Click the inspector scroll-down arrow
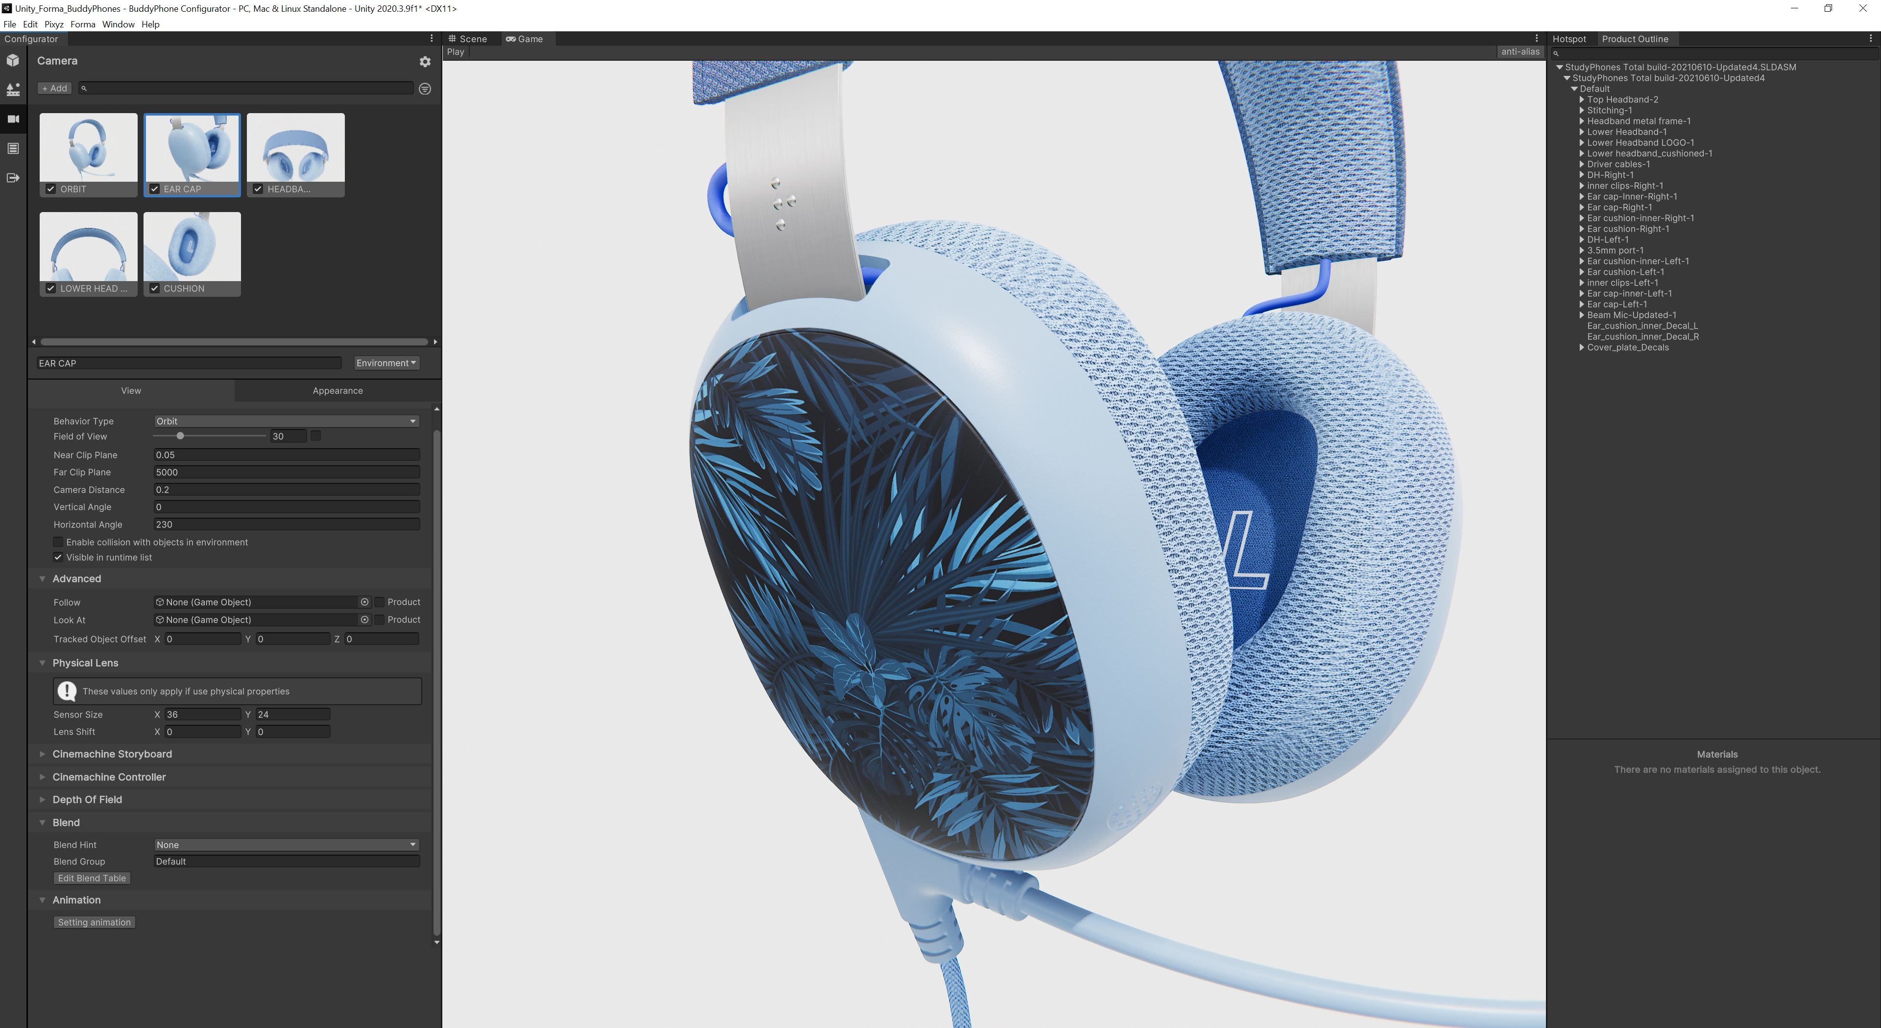The height and width of the screenshot is (1028, 1881). click(436, 942)
